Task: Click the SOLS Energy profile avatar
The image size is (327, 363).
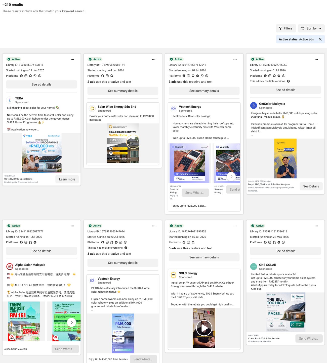Action: click(174, 275)
